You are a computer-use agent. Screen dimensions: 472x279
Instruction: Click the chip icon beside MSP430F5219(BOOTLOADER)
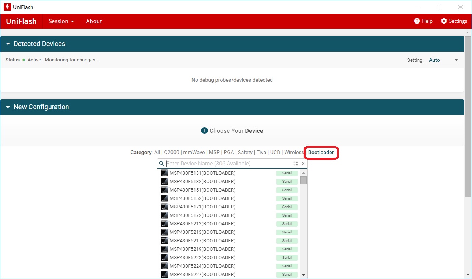[164, 249]
